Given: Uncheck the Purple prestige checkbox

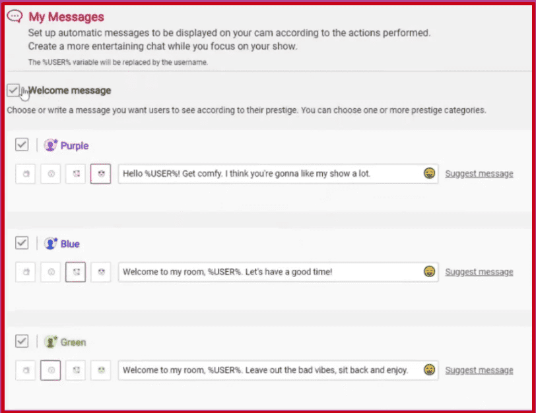Looking at the screenshot, I should pyautogui.click(x=22, y=145).
